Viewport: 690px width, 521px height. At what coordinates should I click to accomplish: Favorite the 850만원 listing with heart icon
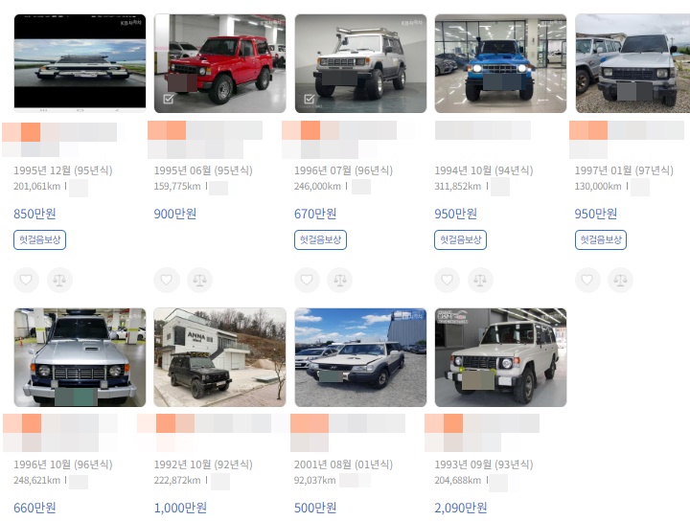click(26, 280)
